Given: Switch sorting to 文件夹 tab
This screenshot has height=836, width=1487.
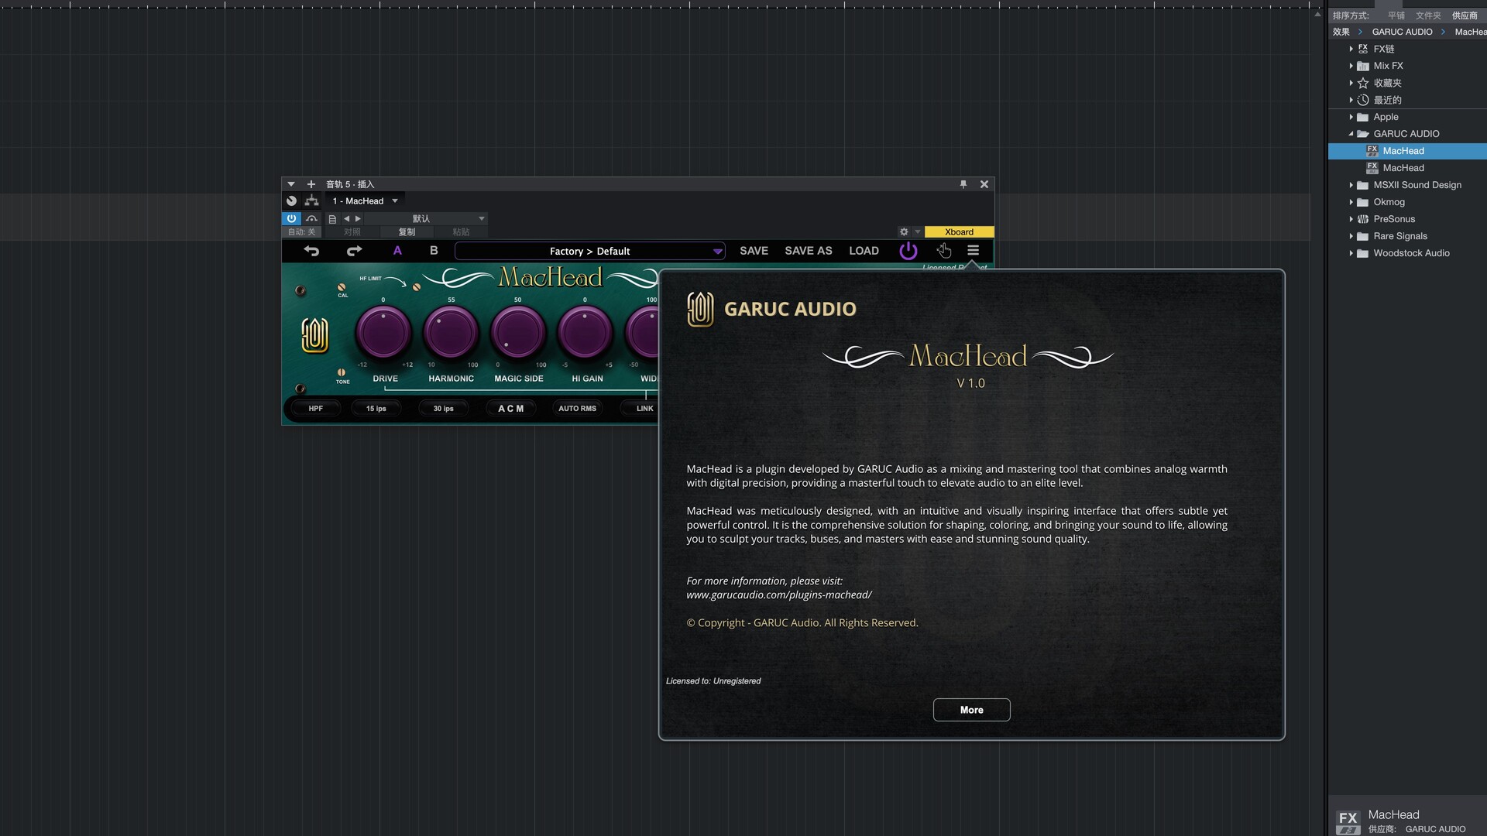Looking at the screenshot, I should click(x=1427, y=15).
